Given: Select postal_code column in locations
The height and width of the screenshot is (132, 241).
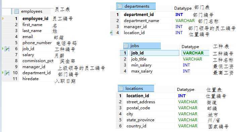Looking at the screenshot, I should (x=138, y=108).
